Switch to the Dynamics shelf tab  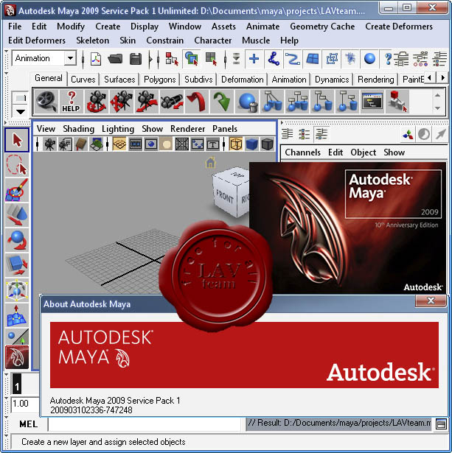coord(332,80)
